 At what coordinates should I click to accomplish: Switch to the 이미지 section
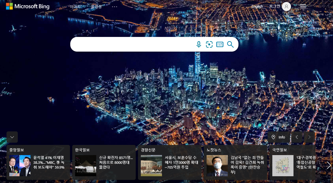(x=75, y=6)
